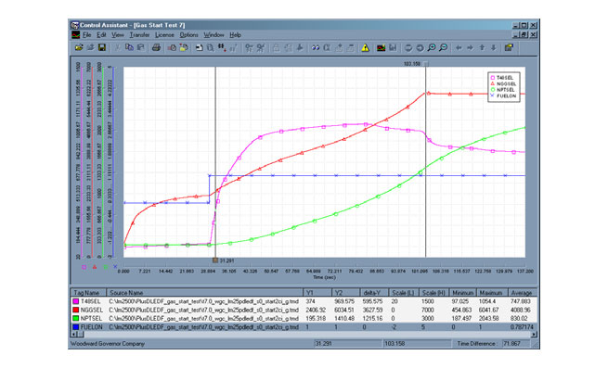Image resolution: width=608 pixels, height=368 pixels.
Task: Print the trend with the printer icon
Action: 156,47
